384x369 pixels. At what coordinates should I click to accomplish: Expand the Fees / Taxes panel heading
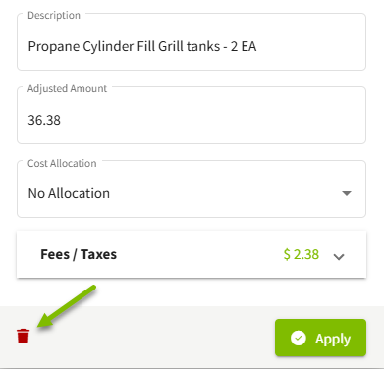point(79,254)
